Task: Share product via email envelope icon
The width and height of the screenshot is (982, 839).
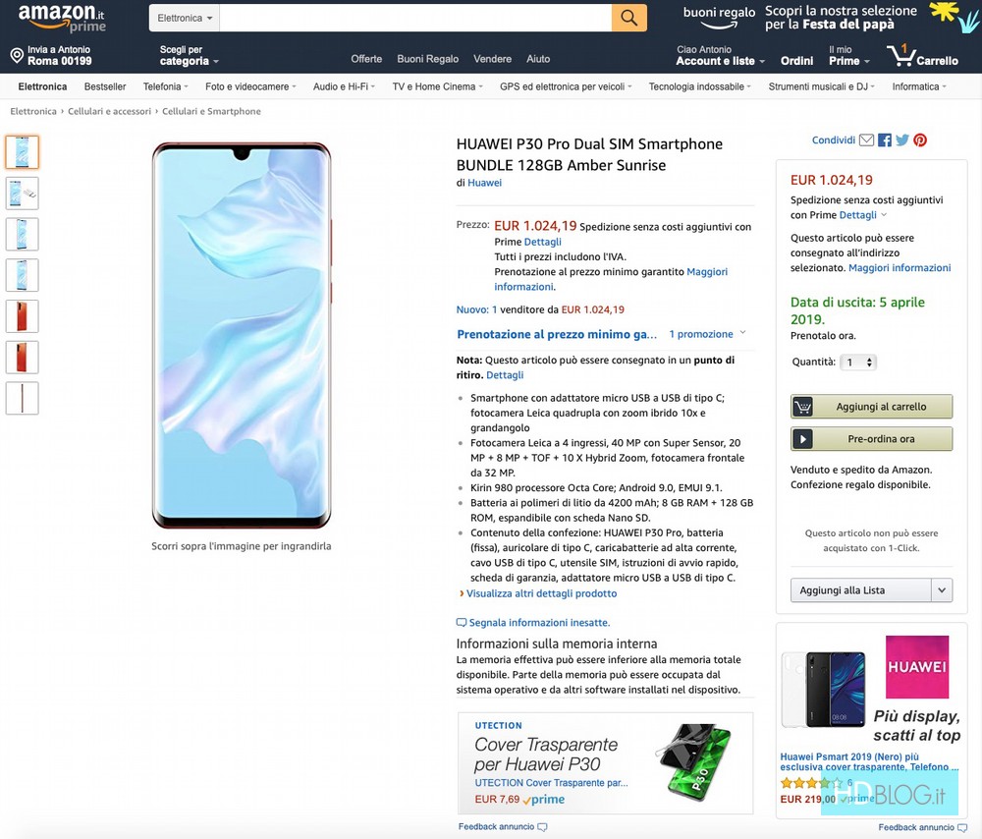Action: point(866,140)
